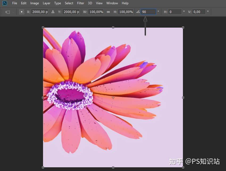Screen dimensions: 226x171
Task: Click the transform center point crosshair
Action: (113, 97)
